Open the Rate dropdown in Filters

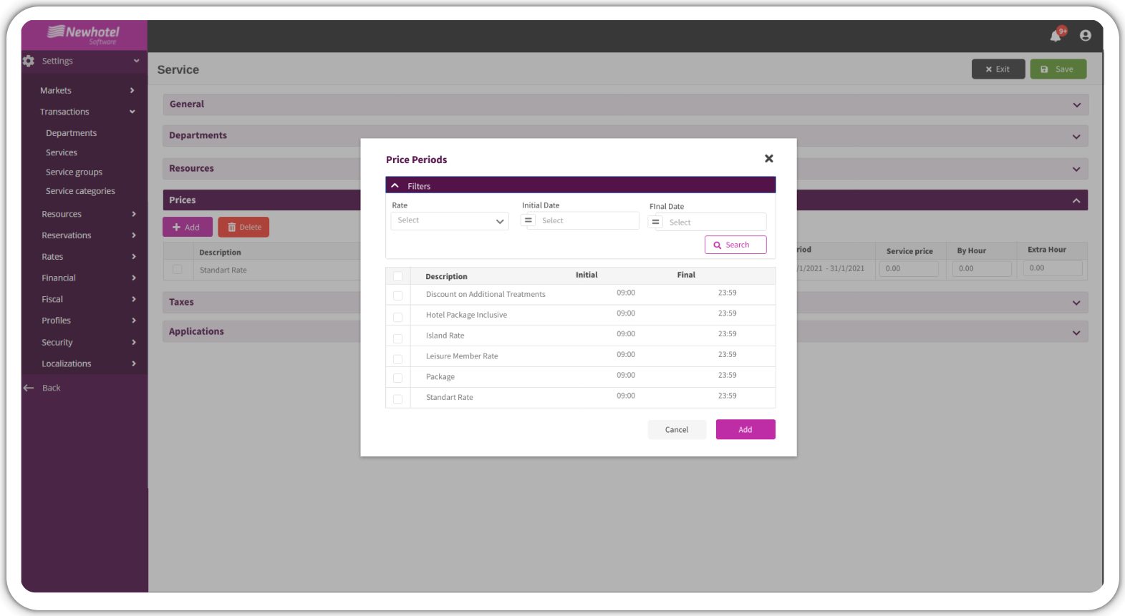[x=450, y=220]
